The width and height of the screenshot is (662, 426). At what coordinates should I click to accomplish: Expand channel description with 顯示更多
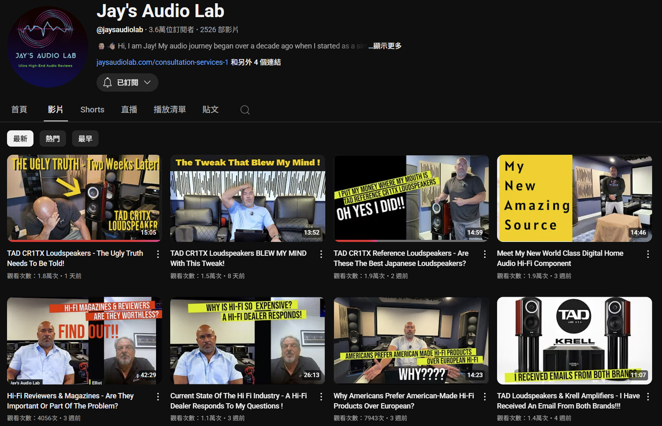point(385,46)
